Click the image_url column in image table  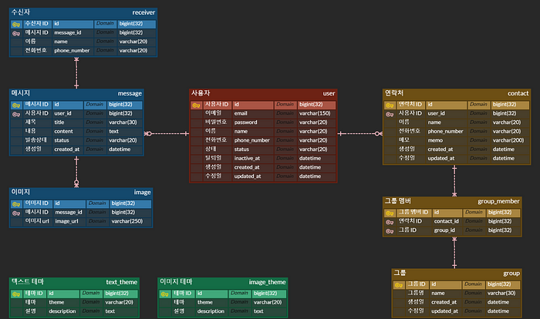tap(66, 221)
